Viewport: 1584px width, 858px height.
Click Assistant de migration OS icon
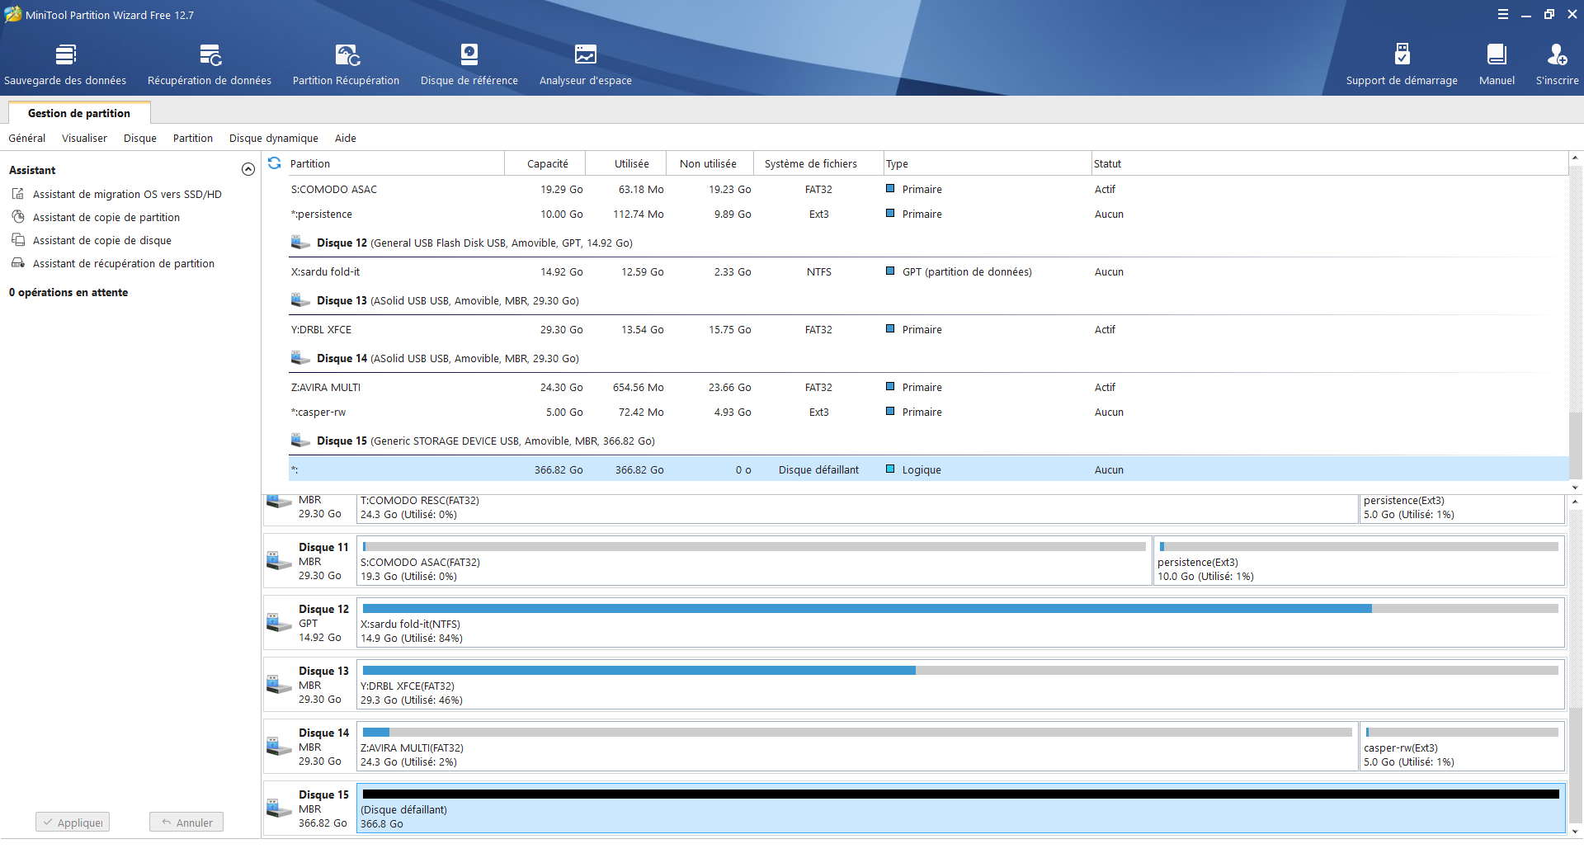pyautogui.click(x=18, y=194)
